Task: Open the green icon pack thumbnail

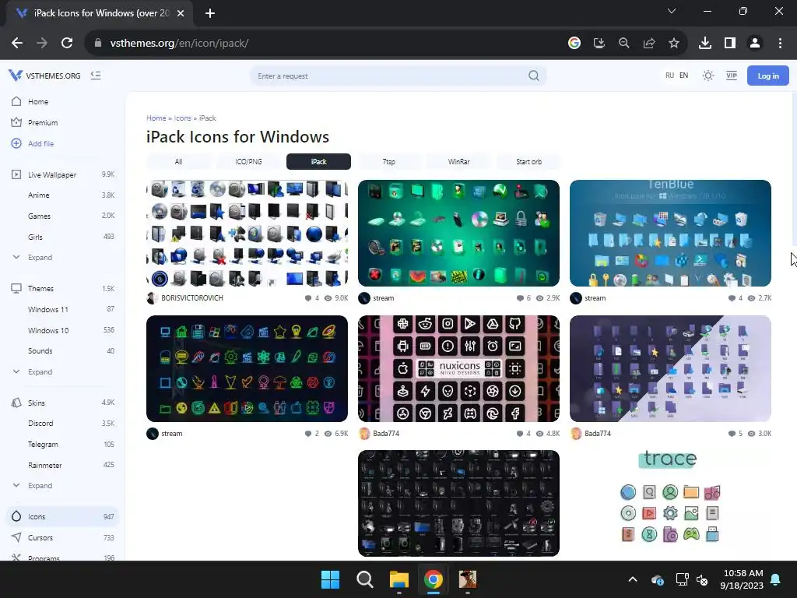Action: (x=458, y=233)
